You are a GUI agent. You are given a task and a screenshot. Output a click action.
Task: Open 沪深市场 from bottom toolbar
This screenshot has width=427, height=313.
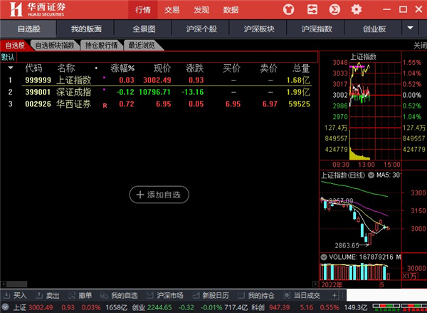tap(164, 296)
